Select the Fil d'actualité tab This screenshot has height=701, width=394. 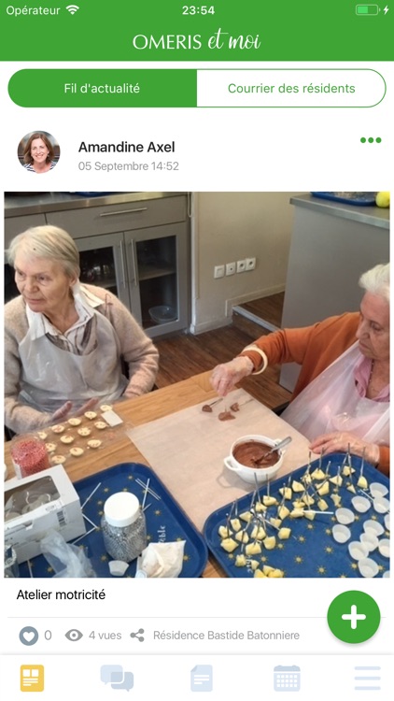click(x=103, y=88)
